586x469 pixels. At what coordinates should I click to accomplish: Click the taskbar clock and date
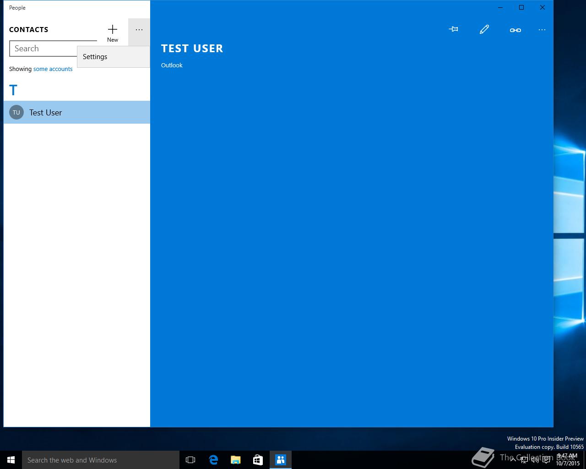[568, 460]
